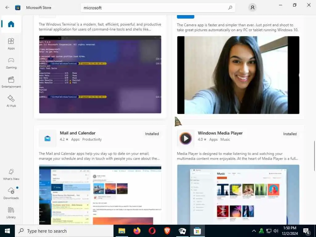
Task: Click the Microsoft Store taskbar icon
Action: point(197,231)
